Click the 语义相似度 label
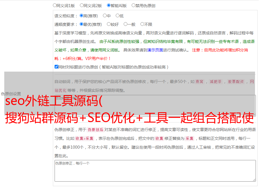The image size is (259, 187). point(66,16)
